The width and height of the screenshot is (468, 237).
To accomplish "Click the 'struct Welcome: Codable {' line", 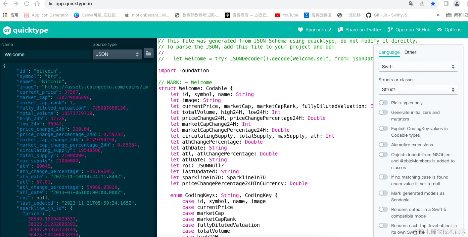I will pos(196,88).
